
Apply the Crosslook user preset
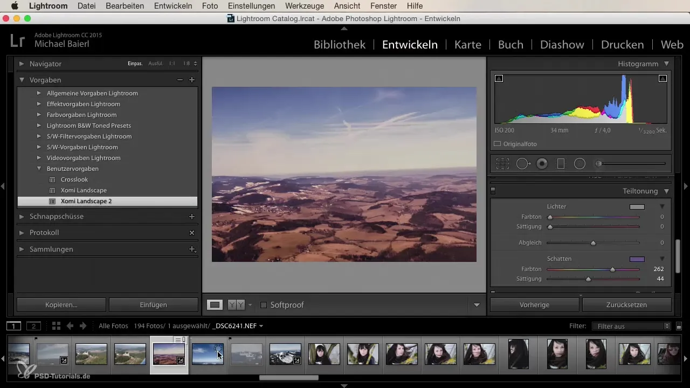pos(74,179)
